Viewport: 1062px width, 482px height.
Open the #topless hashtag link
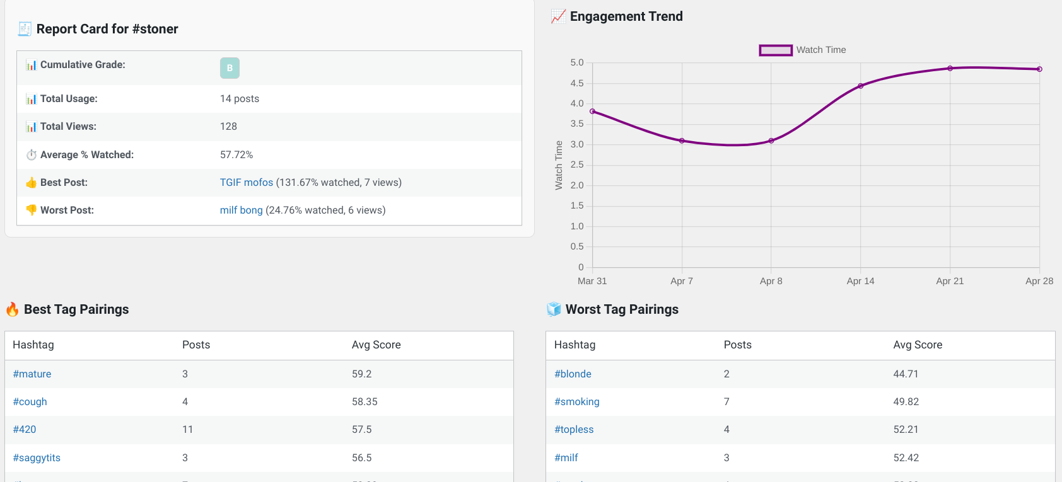point(574,430)
